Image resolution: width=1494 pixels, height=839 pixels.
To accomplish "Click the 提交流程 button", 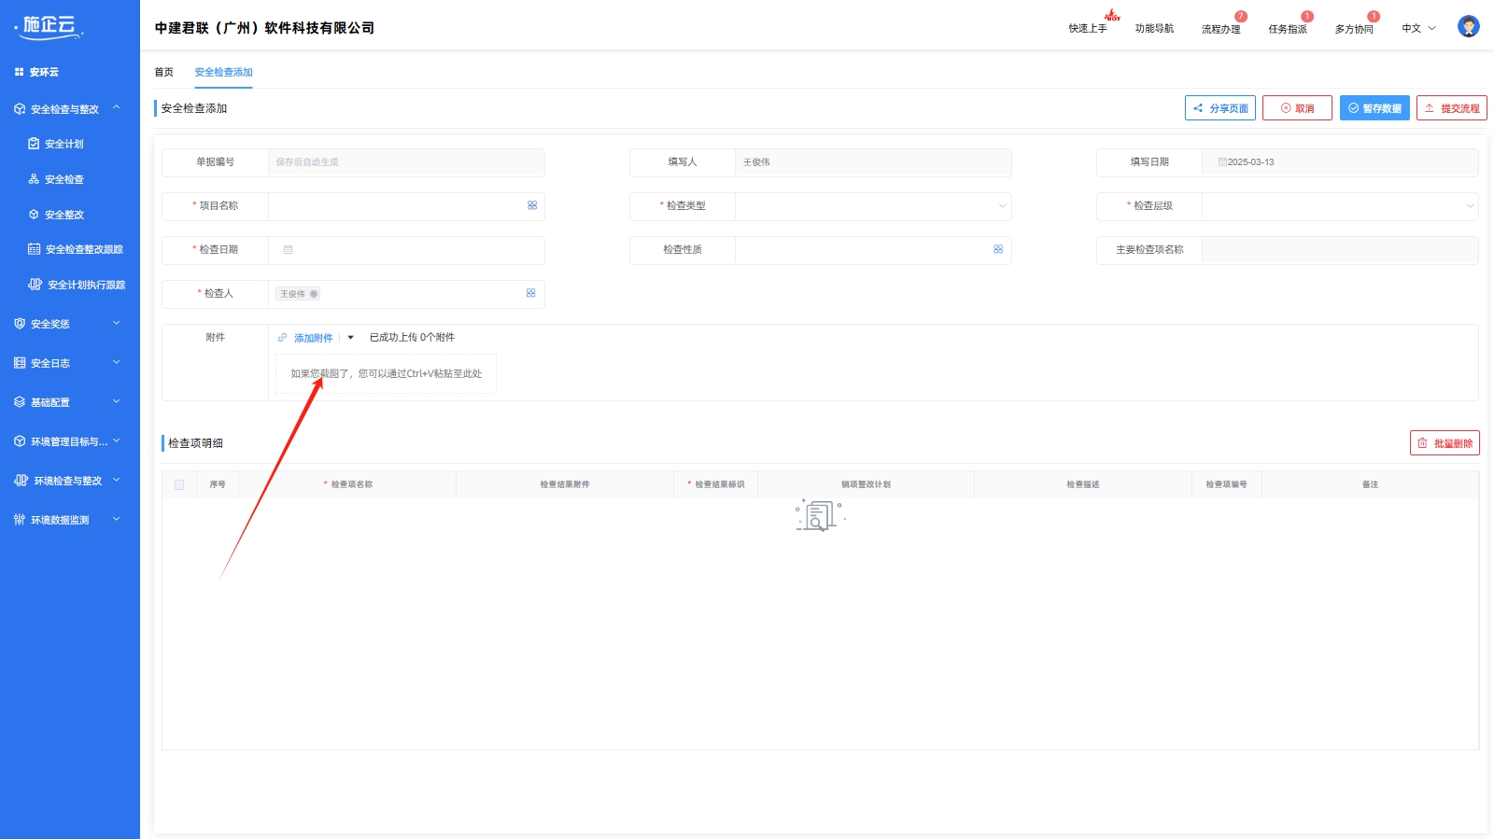I will coord(1451,108).
